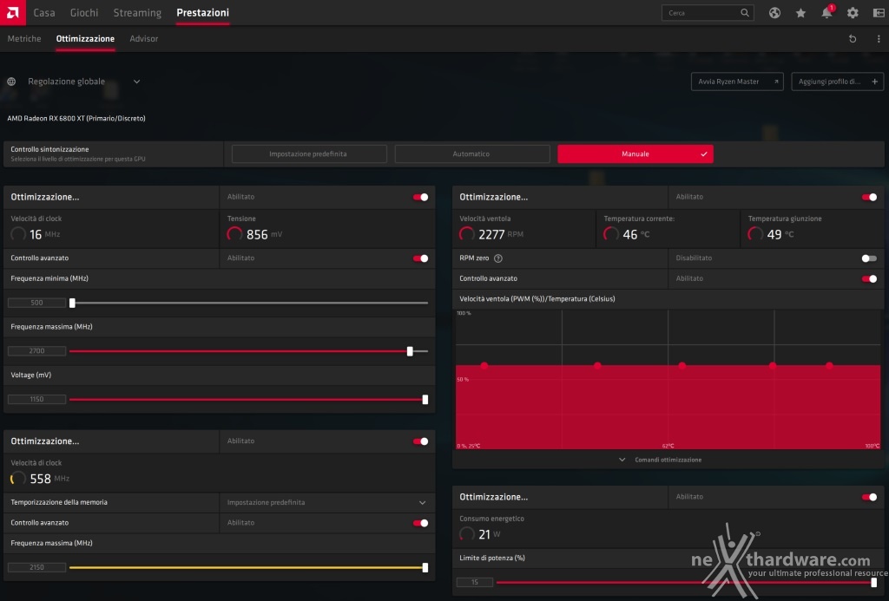Expand Comandi ottimizzazione section
Viewport: 889px width, 601px height.
[661, 460]
